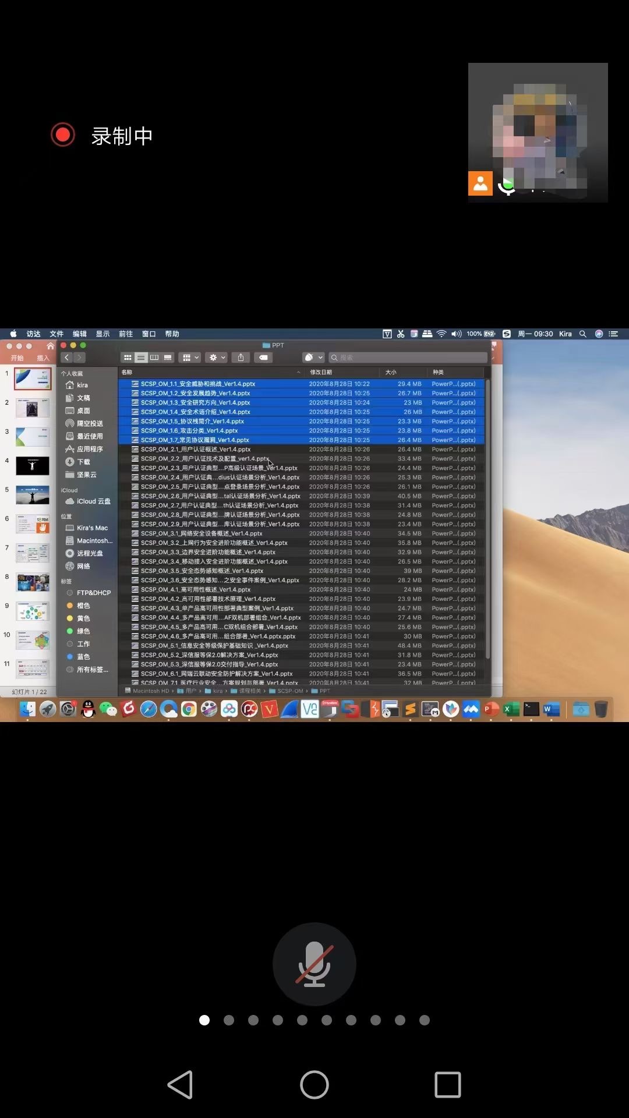Select the 橙色 color tag in sidebar
This screenshot has width=629, height=1118.
point(83,606)
